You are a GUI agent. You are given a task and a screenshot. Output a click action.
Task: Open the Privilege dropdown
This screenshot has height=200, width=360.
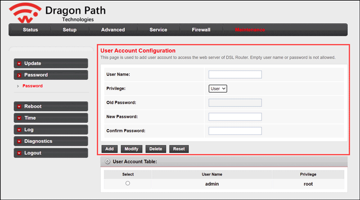tap(218, 88)
